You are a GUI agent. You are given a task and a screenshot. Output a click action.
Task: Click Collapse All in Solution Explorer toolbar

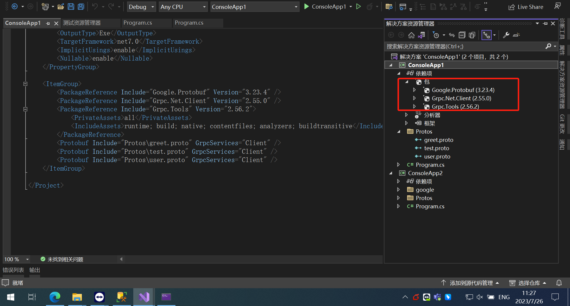[462, 35]
